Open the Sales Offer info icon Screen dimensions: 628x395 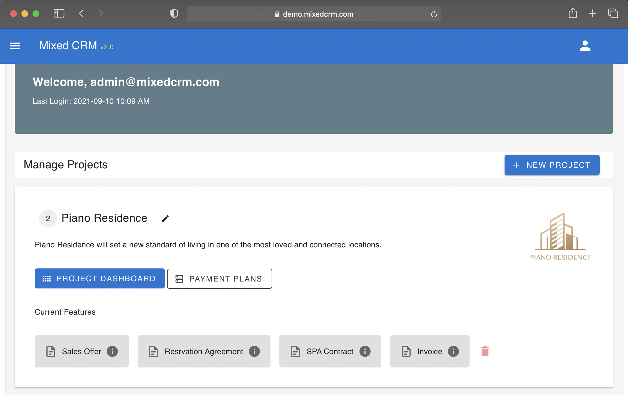[x=112, y=351]
